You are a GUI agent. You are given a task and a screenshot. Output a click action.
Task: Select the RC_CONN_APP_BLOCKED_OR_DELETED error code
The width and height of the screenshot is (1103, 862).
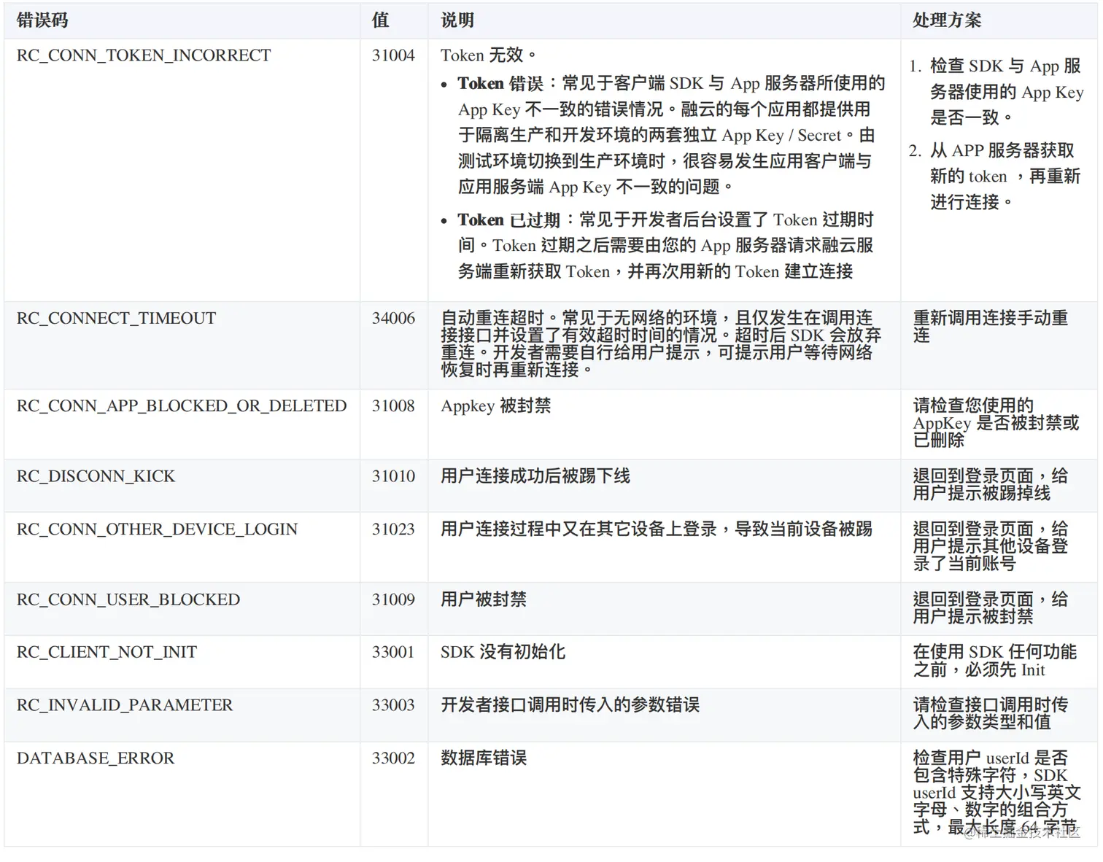click(x=181, y=405)
